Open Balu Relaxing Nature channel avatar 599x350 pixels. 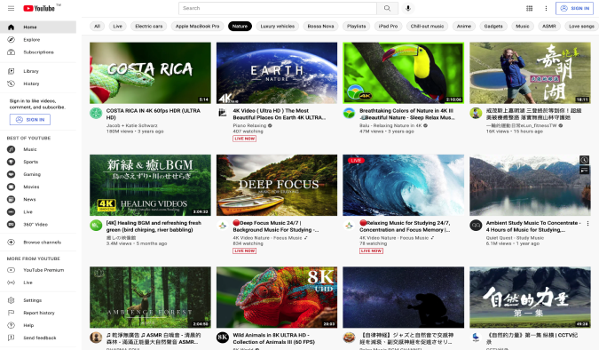tap(349, 113)
